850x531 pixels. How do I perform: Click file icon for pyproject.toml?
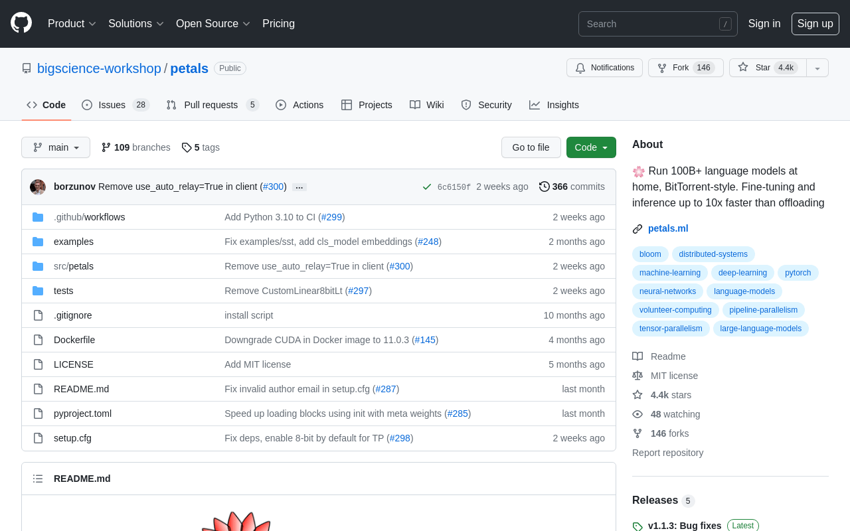[x=38, y=414]
